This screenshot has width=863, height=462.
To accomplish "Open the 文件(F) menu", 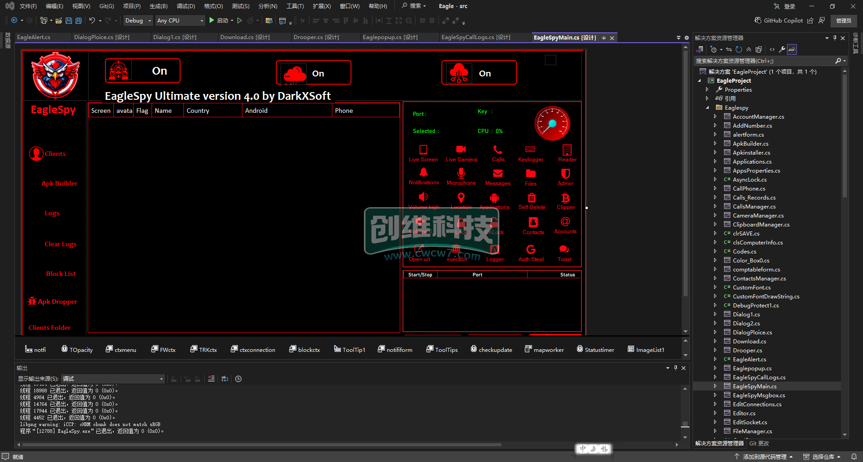I will [x=28, y=6].
